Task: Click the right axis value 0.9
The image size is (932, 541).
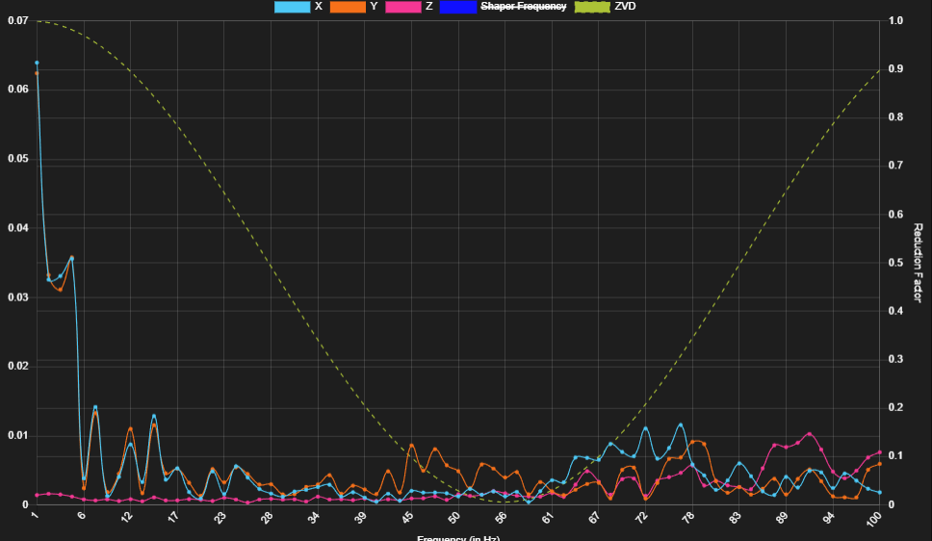Action: tap(895, 69)
